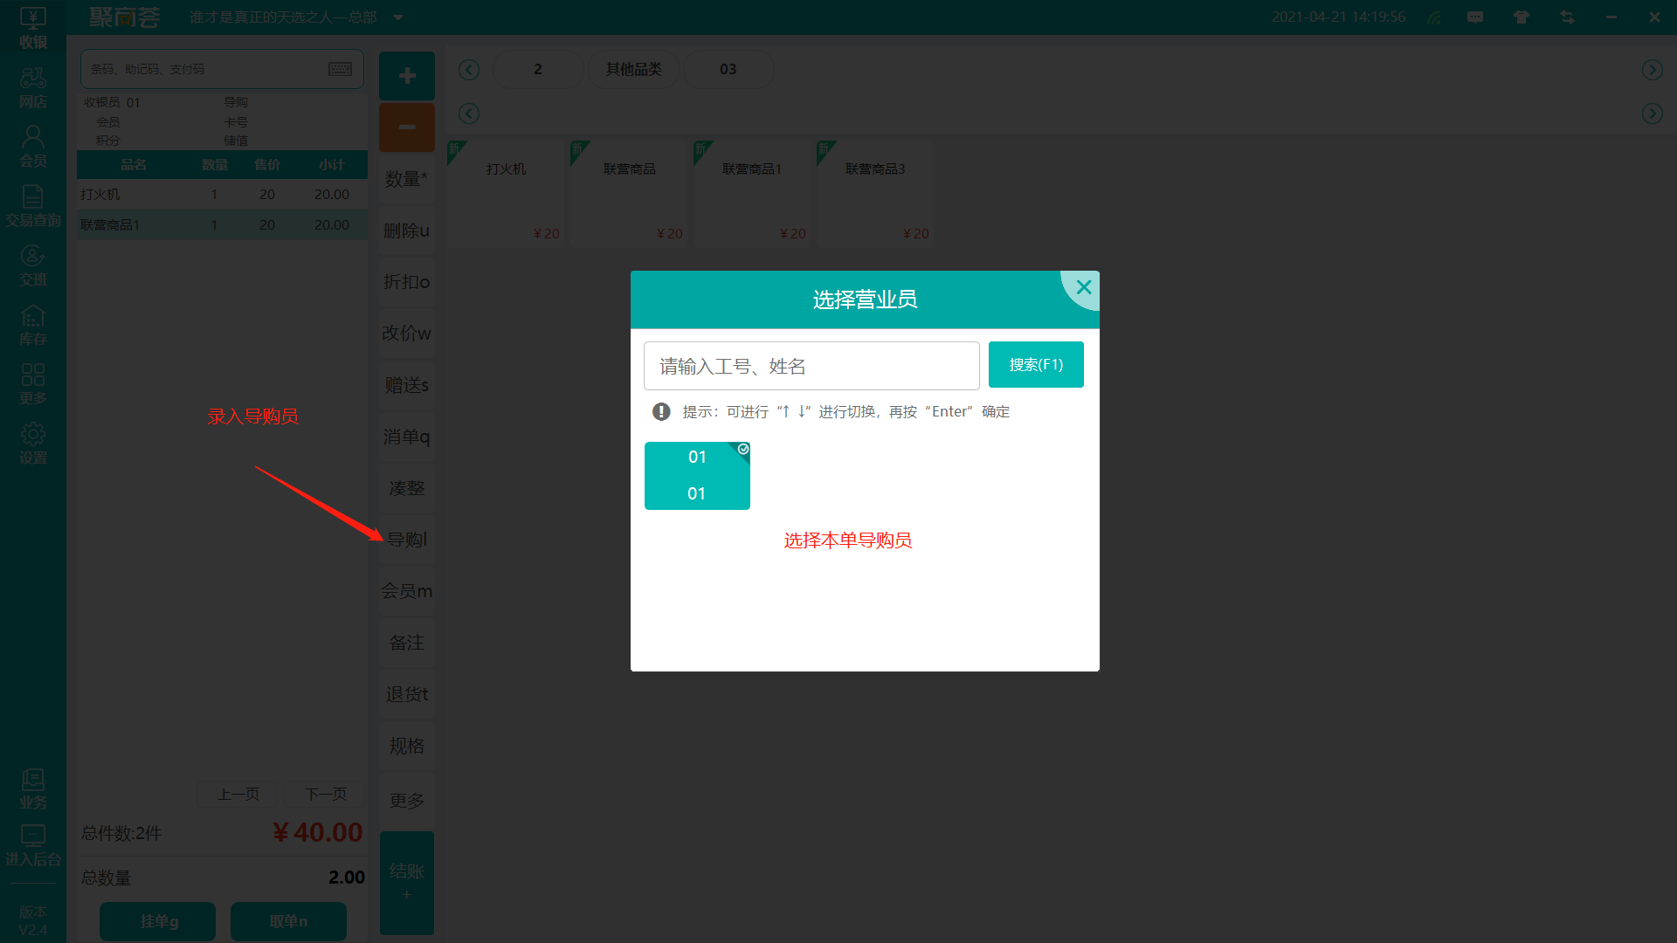Click the 会员m function button
The width and height of the screenshot is (1677, 943).
[407, 591]
